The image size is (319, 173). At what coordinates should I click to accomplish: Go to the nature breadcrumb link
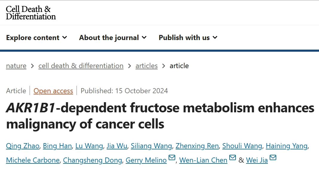tap(16, 66)
